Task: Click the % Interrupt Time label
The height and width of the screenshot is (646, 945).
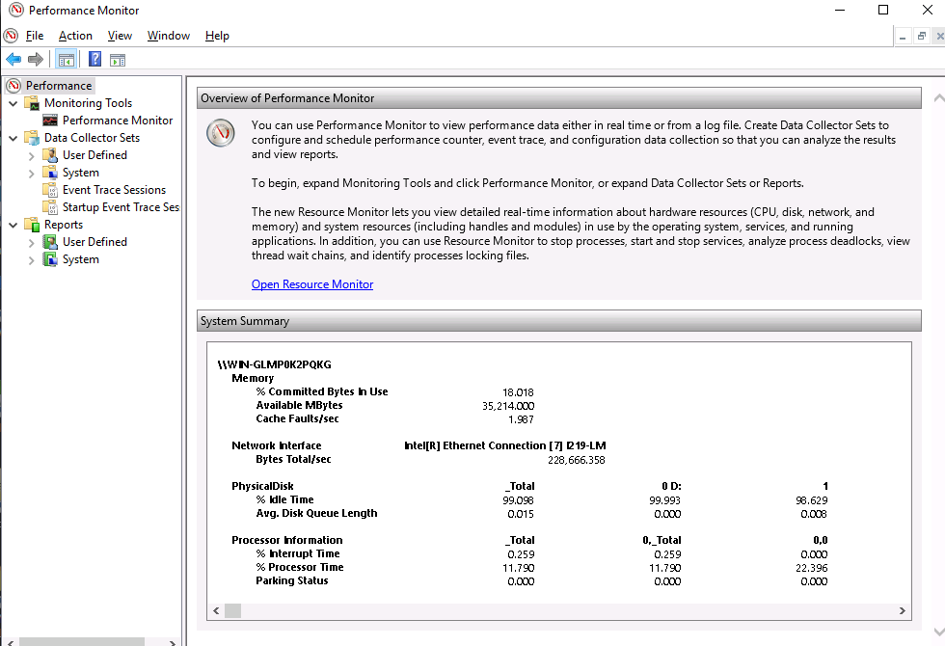Action: (298, 553)
